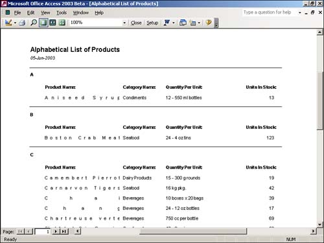Viewport: 324px width, 243px height.
Task: Click the Setup button
Action: [152, 23]
